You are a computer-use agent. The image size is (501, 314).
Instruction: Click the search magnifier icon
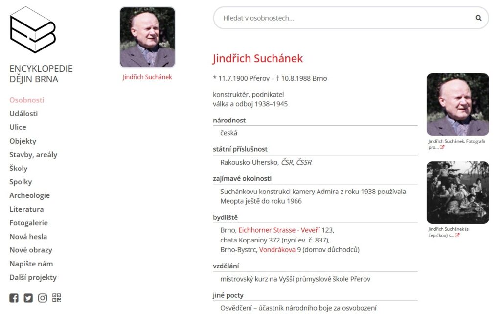click(x=478, y=18)
